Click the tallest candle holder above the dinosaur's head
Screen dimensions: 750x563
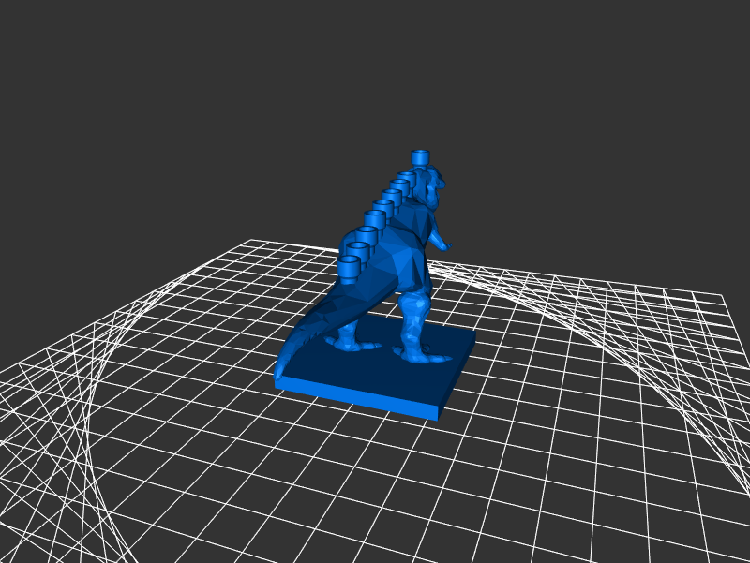pos(421,157)
